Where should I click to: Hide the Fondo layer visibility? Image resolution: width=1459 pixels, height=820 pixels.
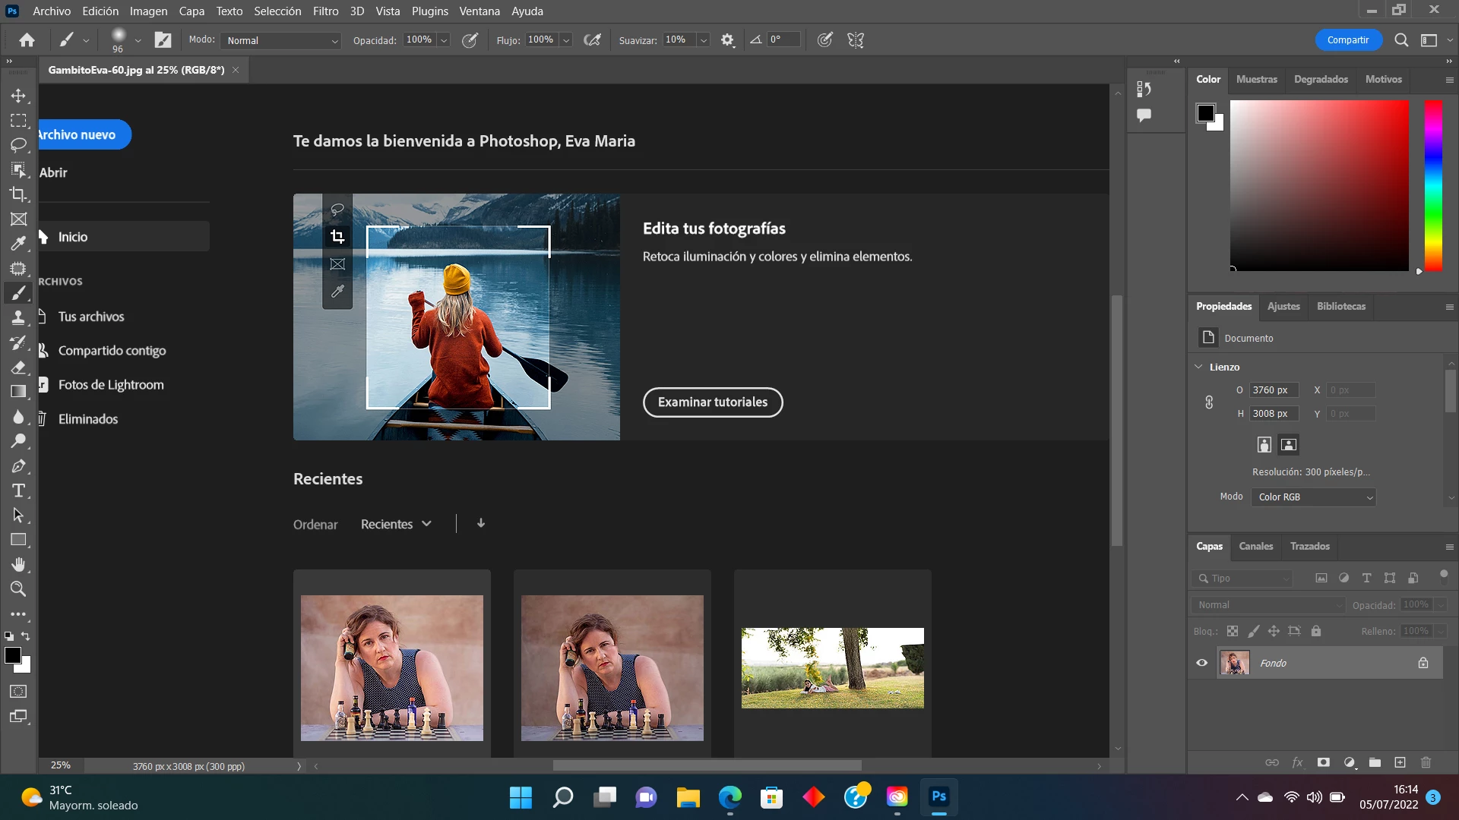click(1201, 663)
